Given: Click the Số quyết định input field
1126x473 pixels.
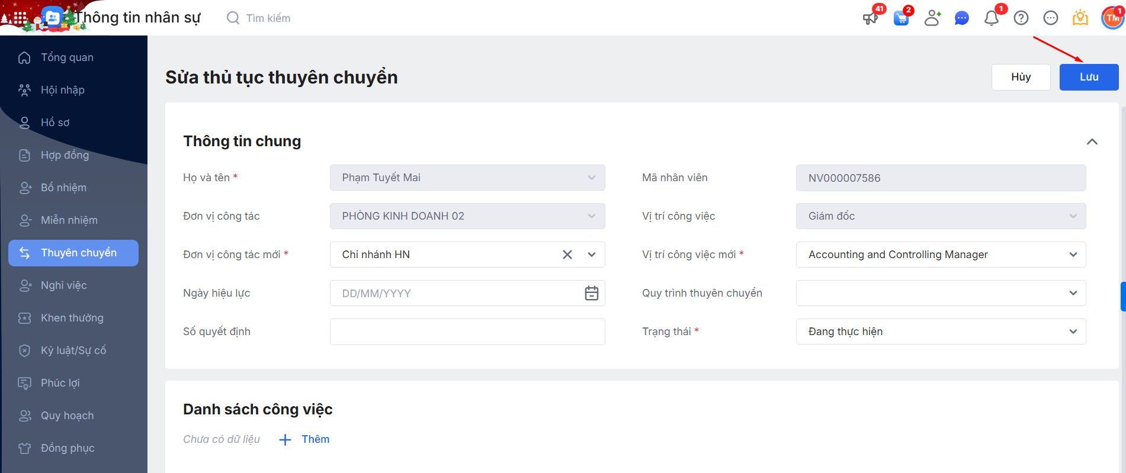Looking at the screenshot, I should point(467,332).
